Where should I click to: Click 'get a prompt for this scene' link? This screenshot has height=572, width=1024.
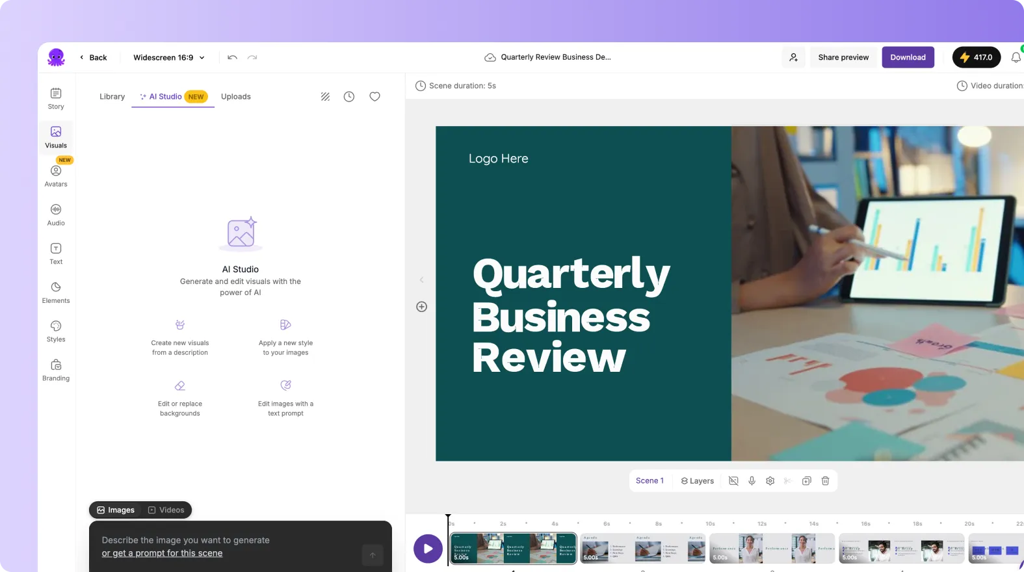pos(162,553)
